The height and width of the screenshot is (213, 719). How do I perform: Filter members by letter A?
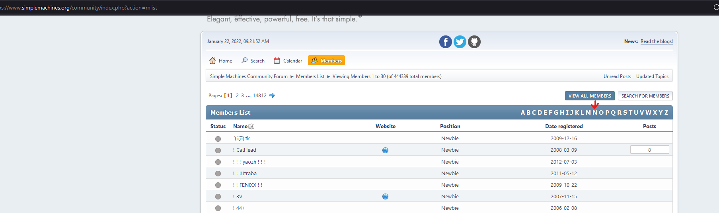point(523,113)
